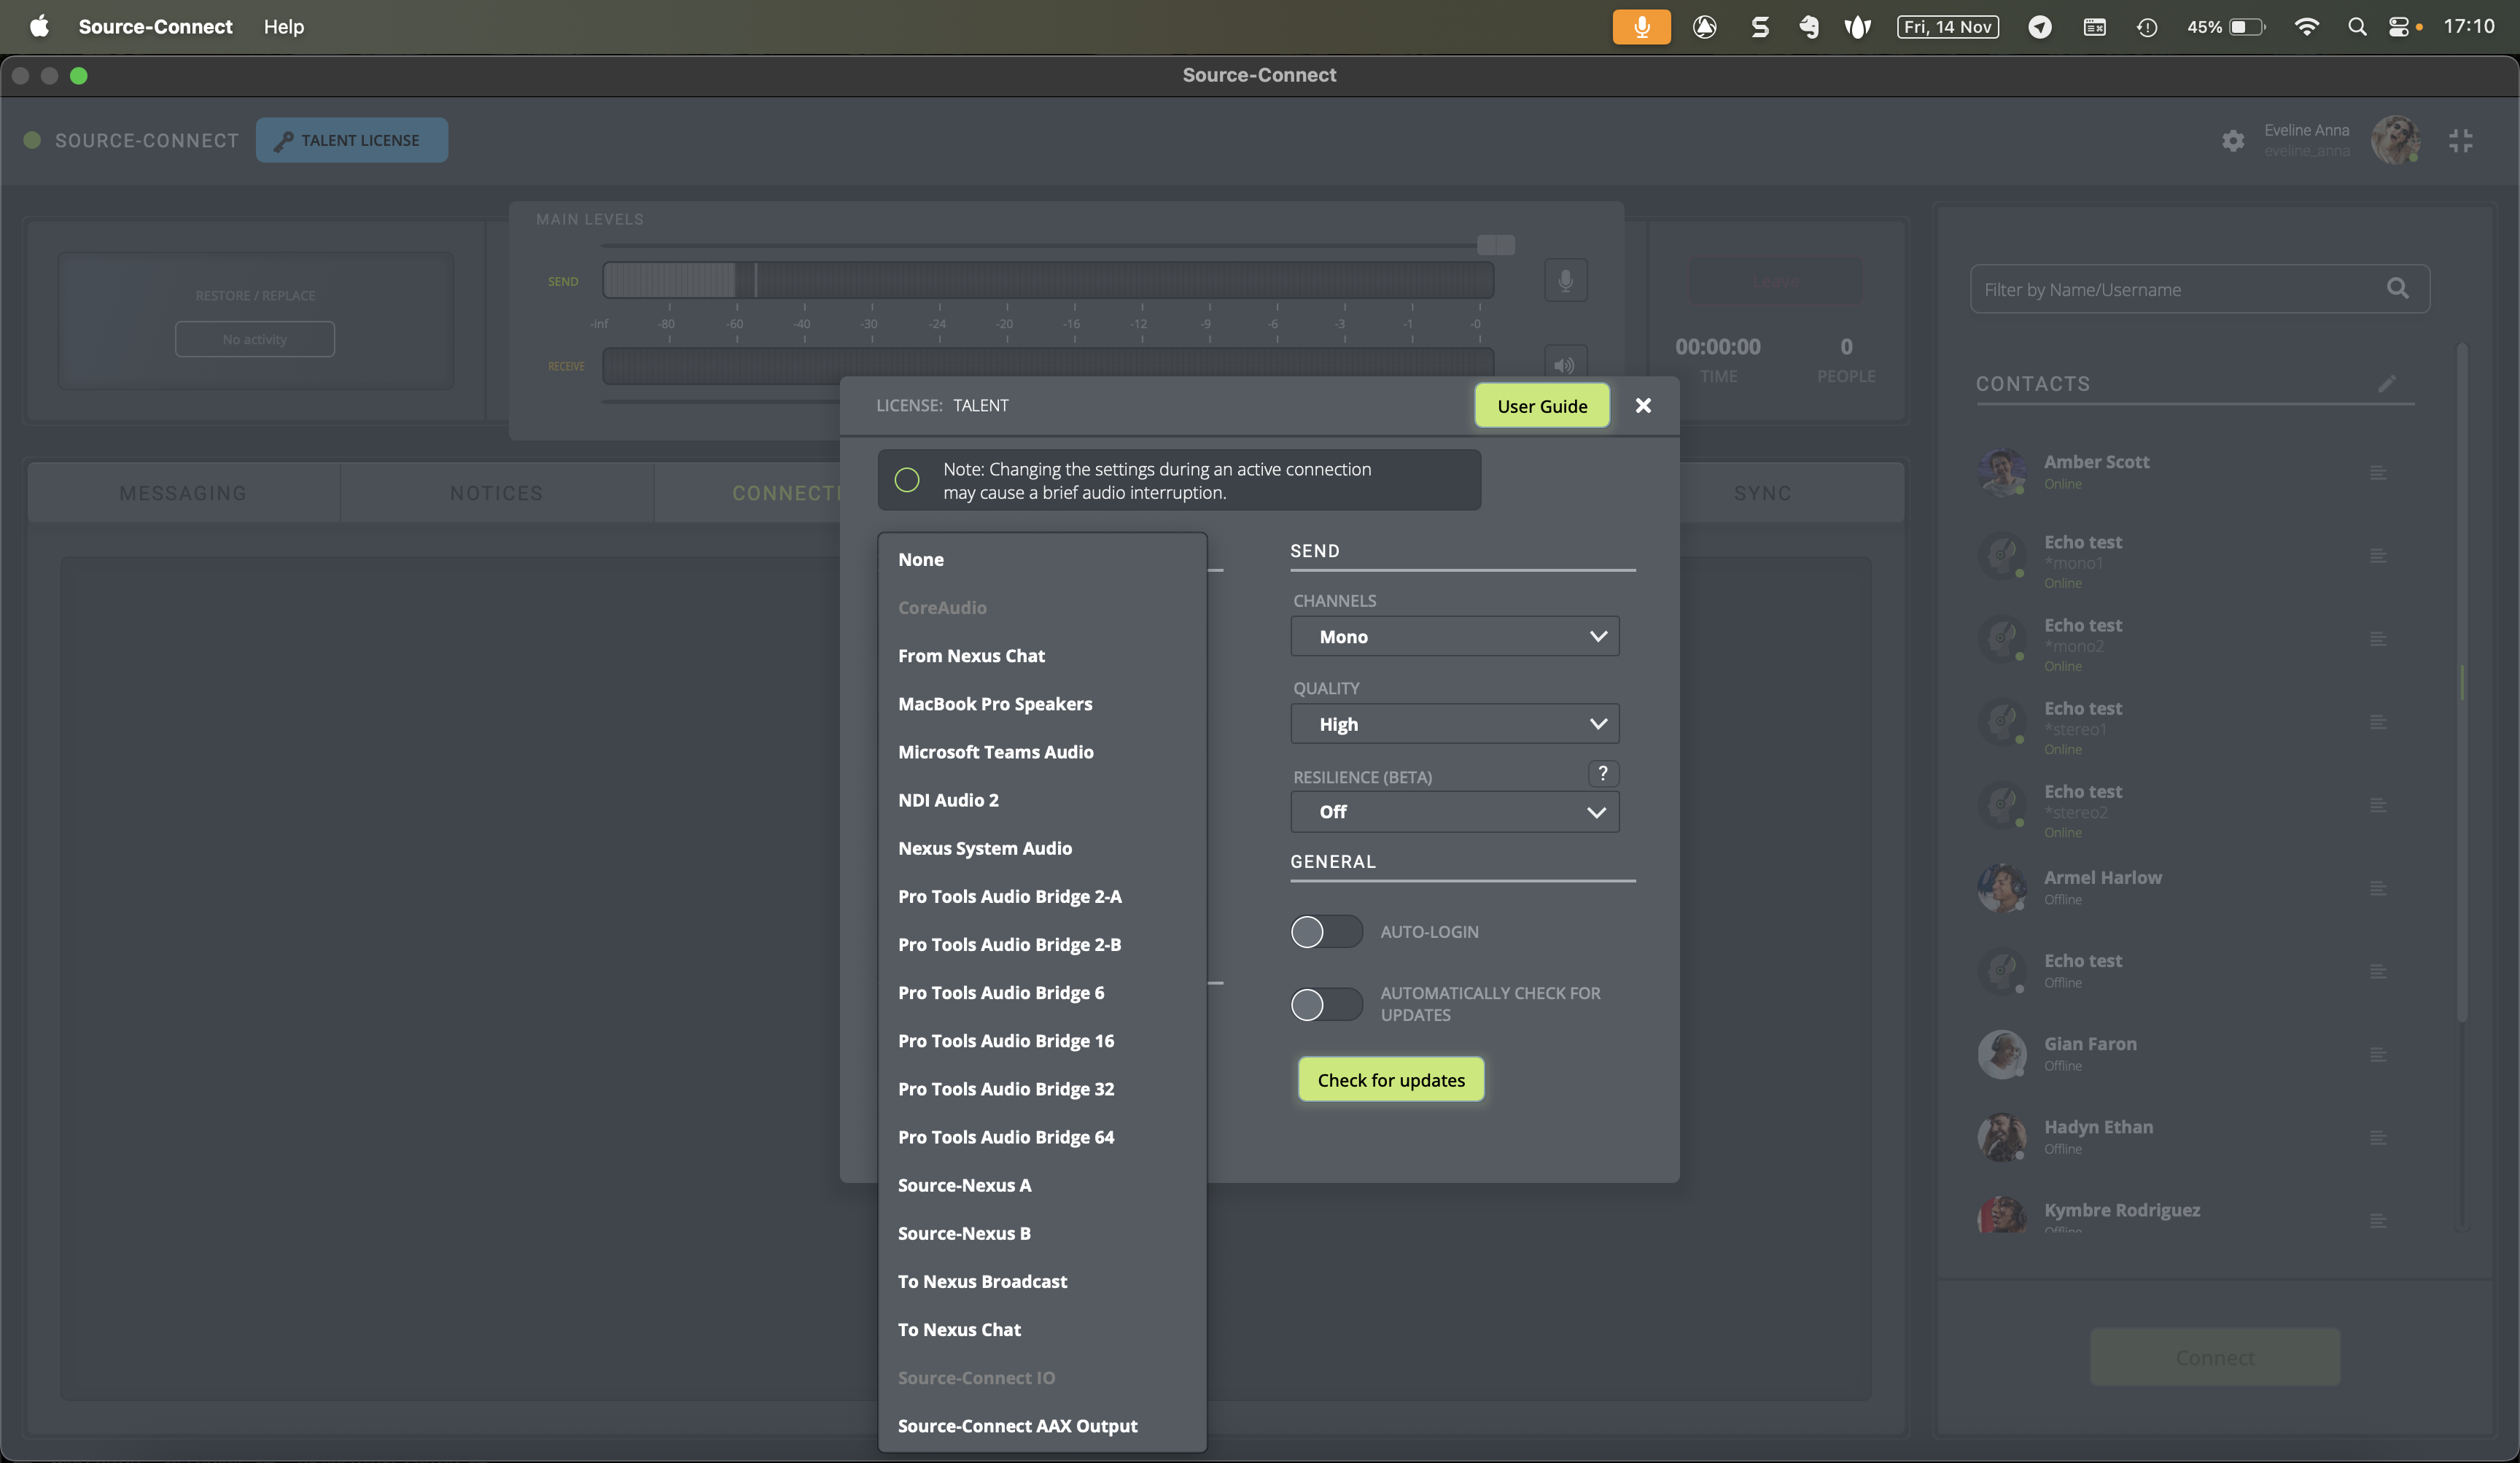2520x1463 pixels.
Task: Click the settings gear icon
Action: (2233, 141)
